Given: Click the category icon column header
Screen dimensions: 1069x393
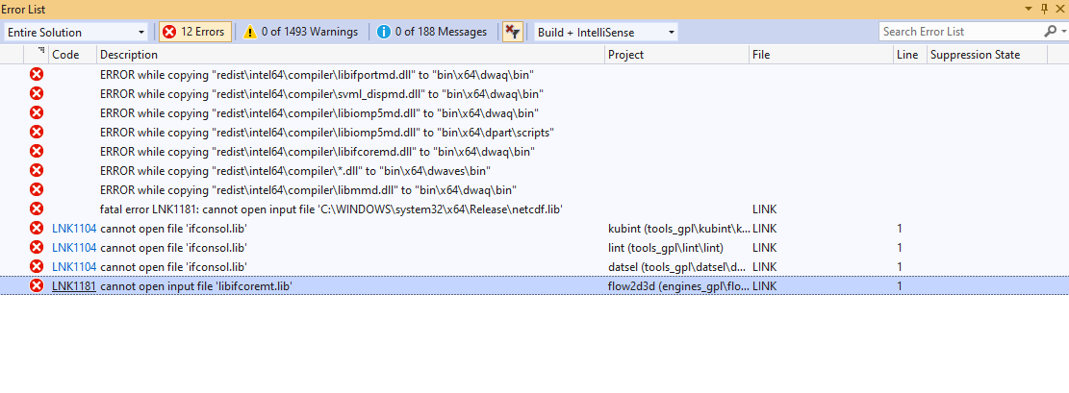Looking at the screenshot, I should click(x=40, y=55).
